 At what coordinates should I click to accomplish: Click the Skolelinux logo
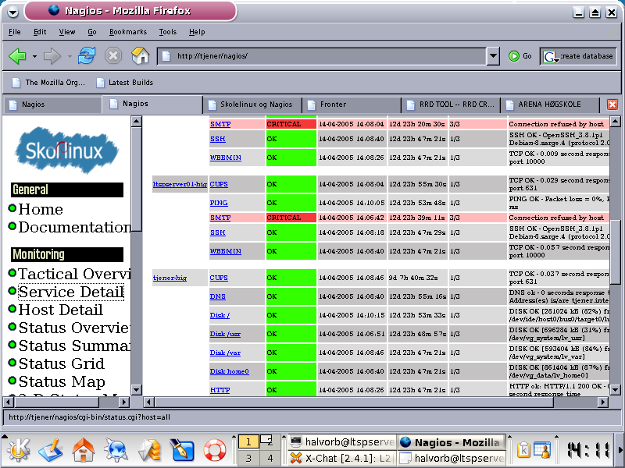click(x=66, y=151)
